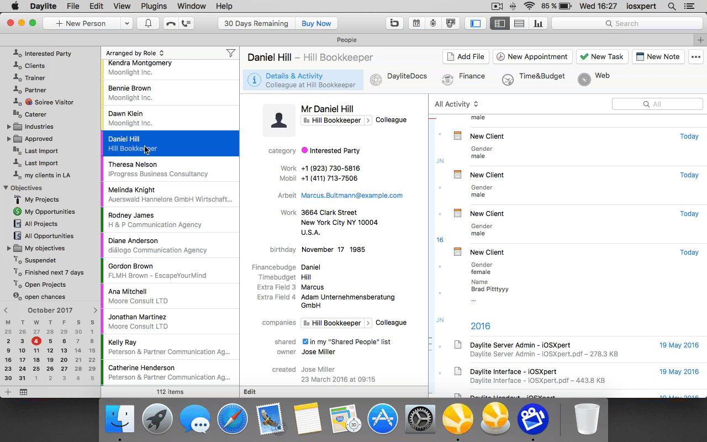
Task: Open the File menu
Action: coord(72,7)
